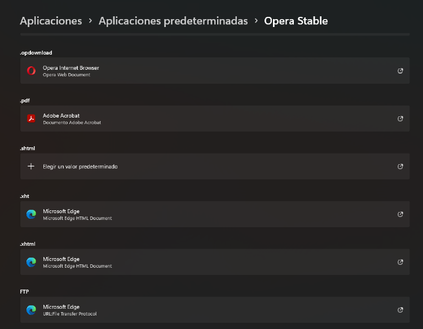Change the FTP protocol default app
423x329 pixels.
(214, 310)
